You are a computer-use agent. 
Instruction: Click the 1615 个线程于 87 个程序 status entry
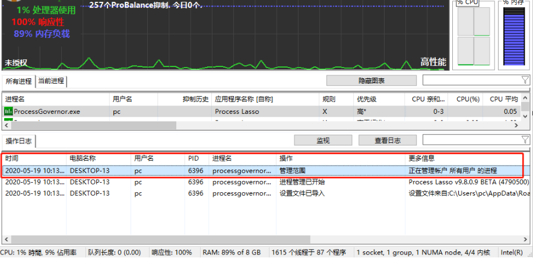[309, 253]
